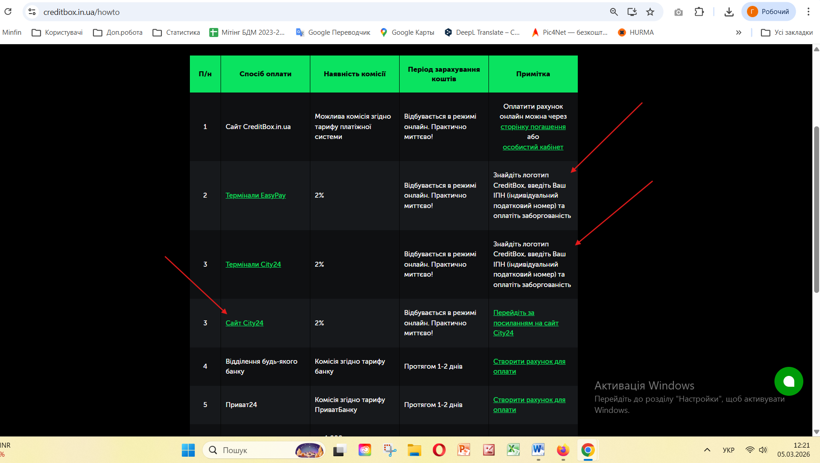Viewport: 820px width, 463px height.
Task: Open the Сайт City24 link
Action: point(244,323)
